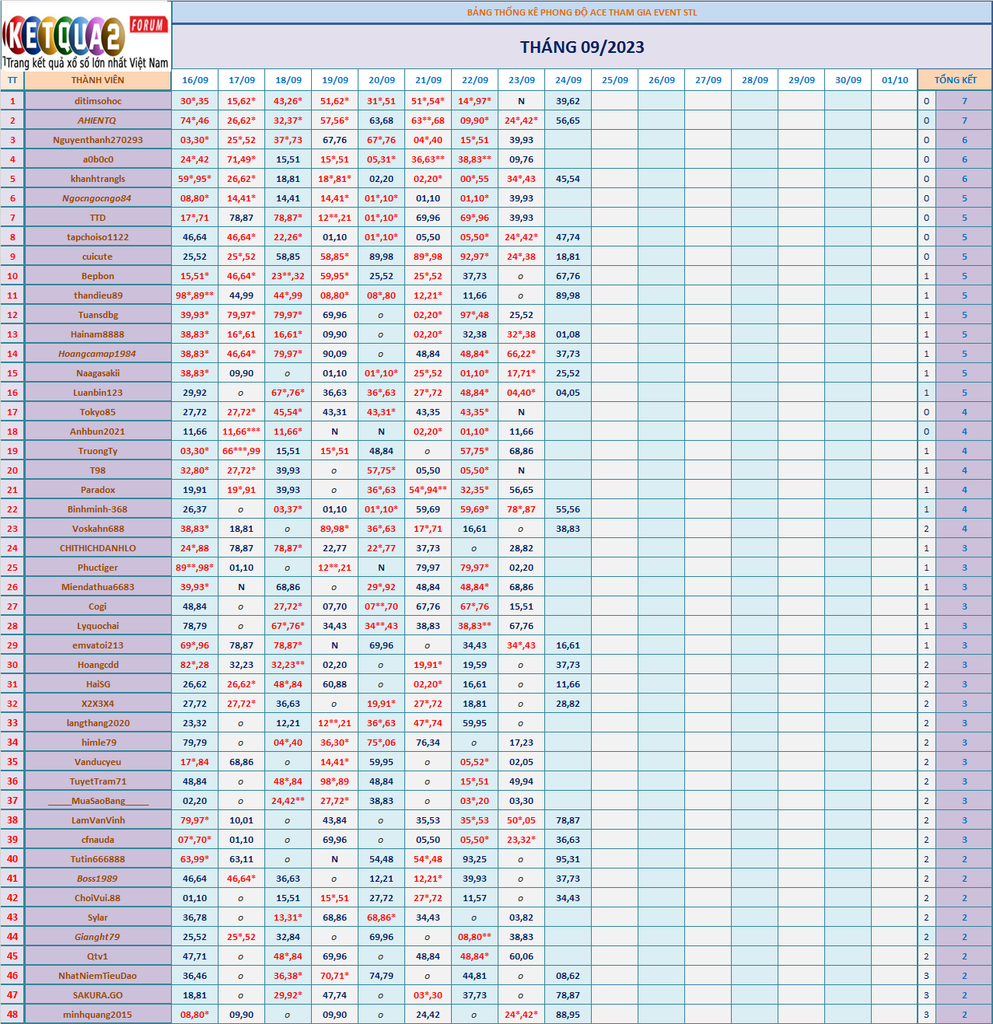The width and height of the screenshot is (993, 1024).
Task: Select member name ____MuaSaoBang____
Action: coord(98,801)
